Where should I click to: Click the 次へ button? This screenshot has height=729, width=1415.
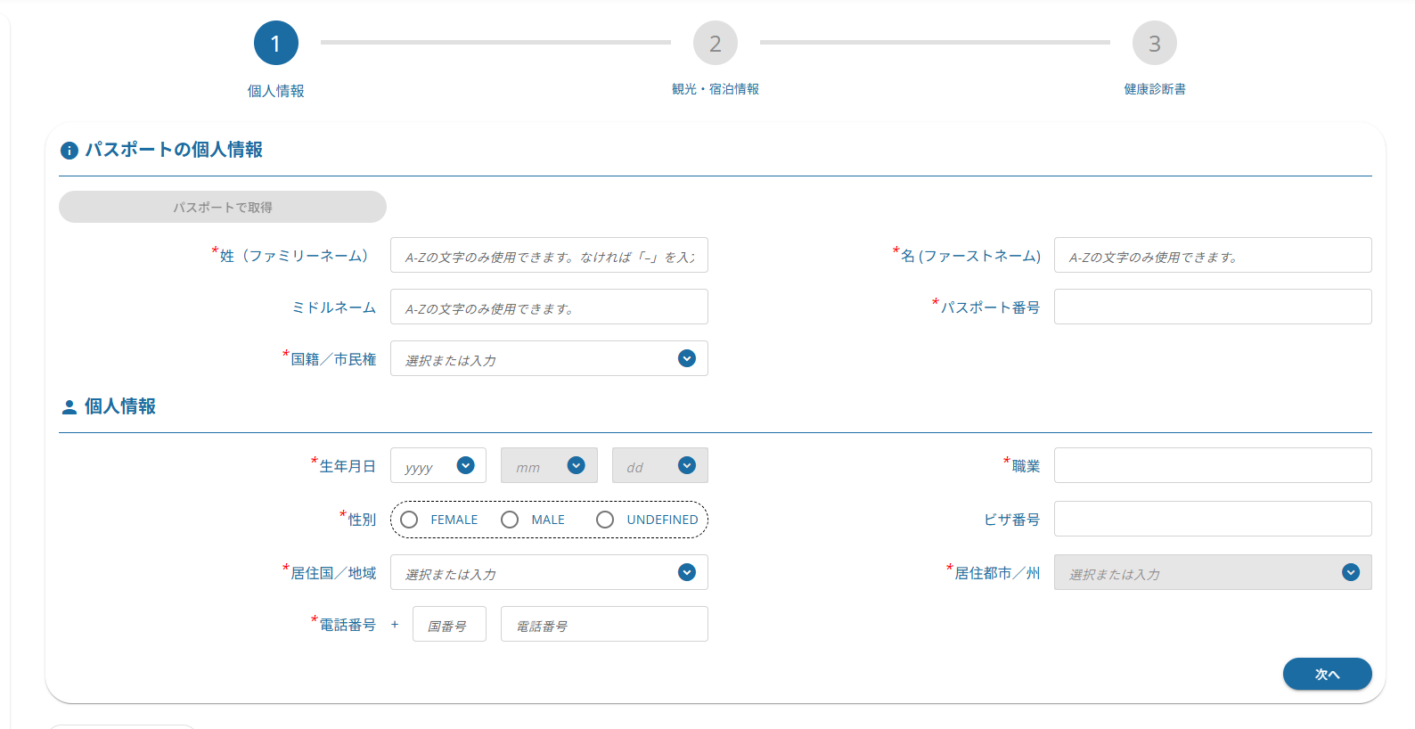point(1327,674)
